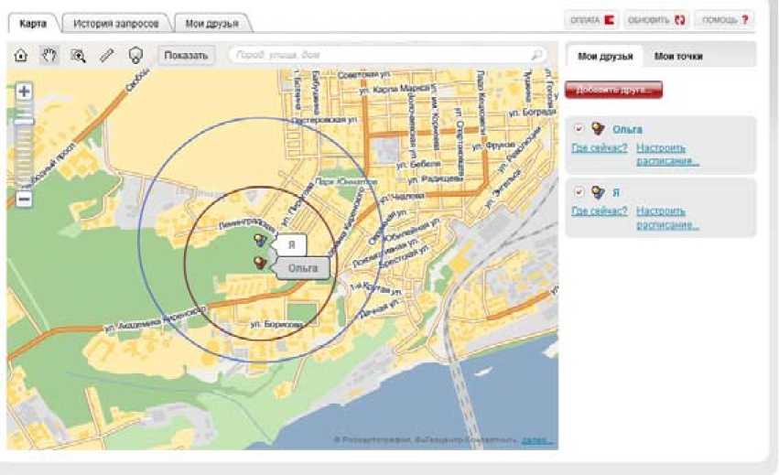Switch to the История запросов tab

[115, 23]
